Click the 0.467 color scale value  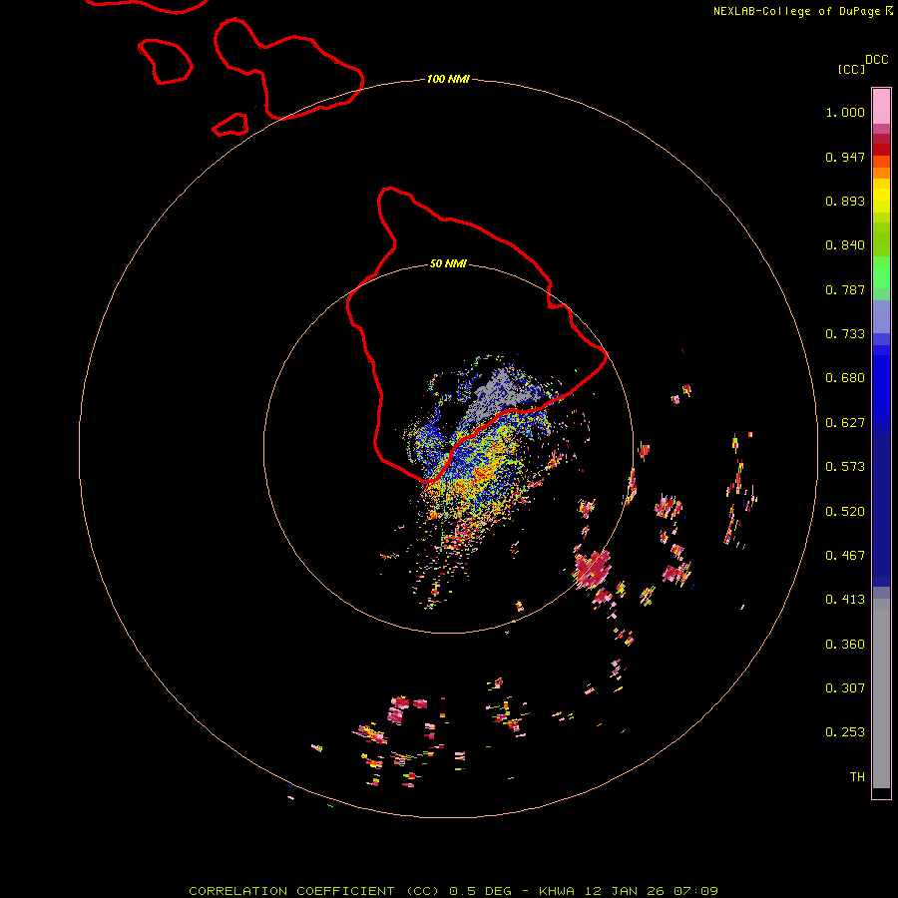click(845, 556)
